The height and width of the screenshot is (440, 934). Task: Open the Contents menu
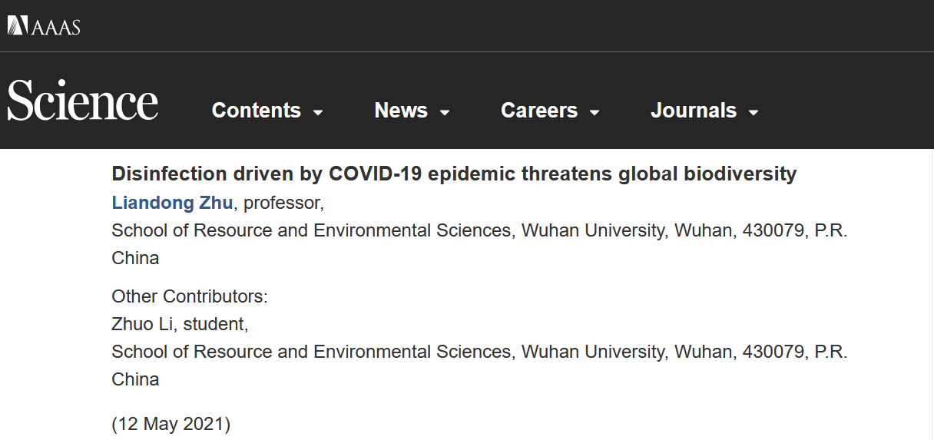[x=257, y=111]
